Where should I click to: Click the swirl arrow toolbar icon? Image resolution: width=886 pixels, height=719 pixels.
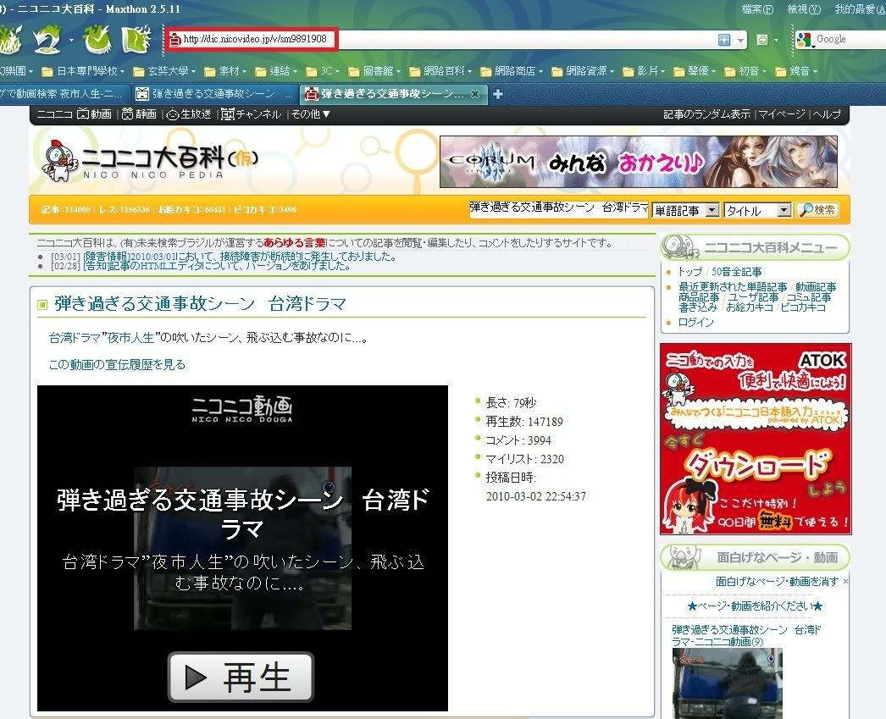tap(47, 40)
